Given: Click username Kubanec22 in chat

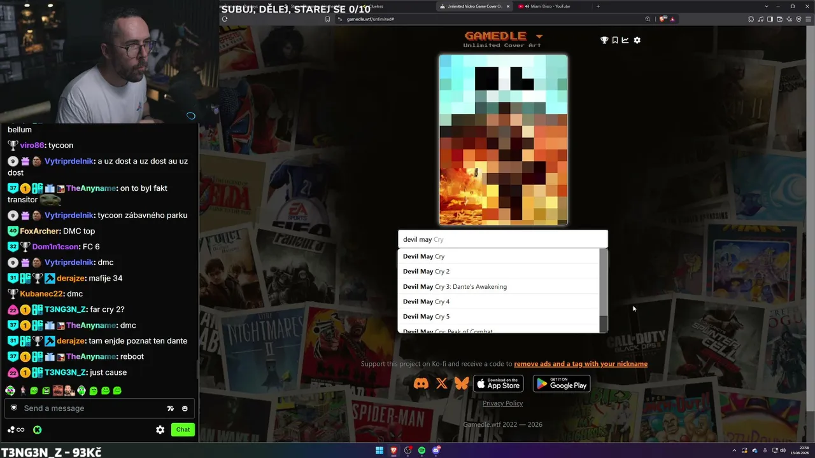Looking at the screenshot, I should pyautogui.click(x=41, y=294).
